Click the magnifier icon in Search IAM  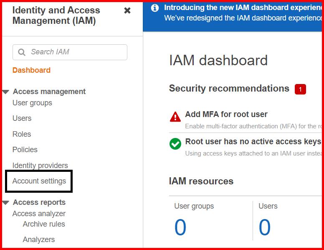point(21,52)
